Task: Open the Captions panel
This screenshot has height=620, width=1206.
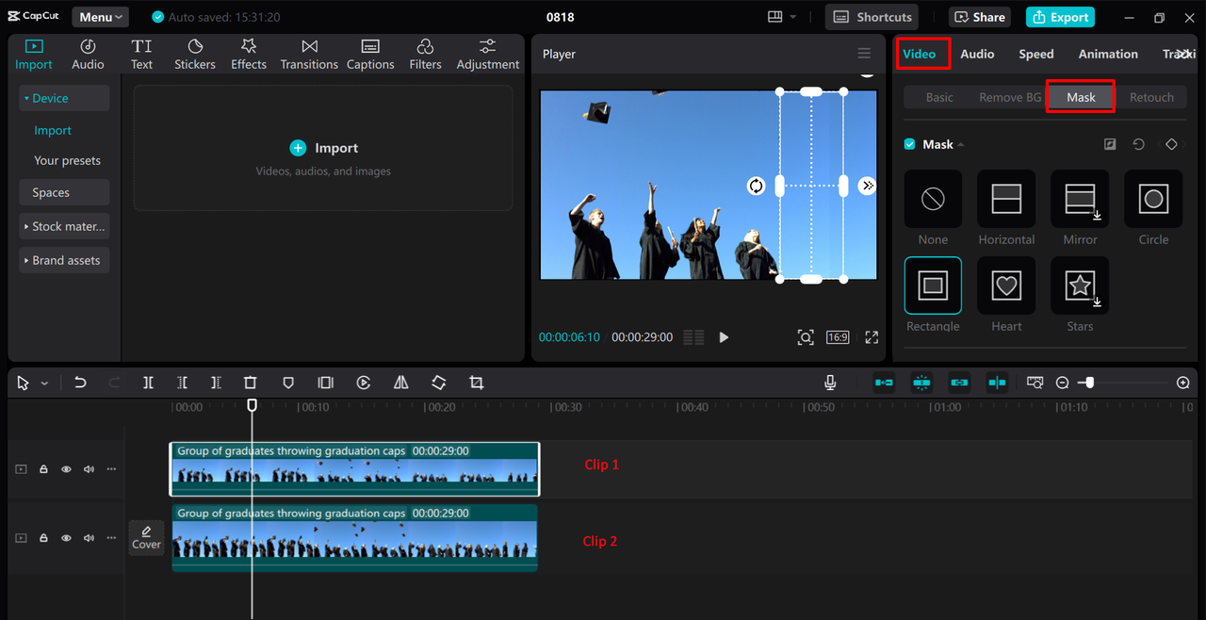Action: click(x=370, y=55)
